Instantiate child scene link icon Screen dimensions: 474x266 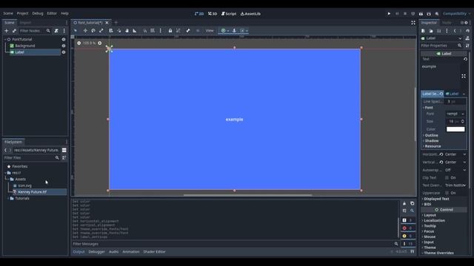pyautogui.click(x=14, y=31)
